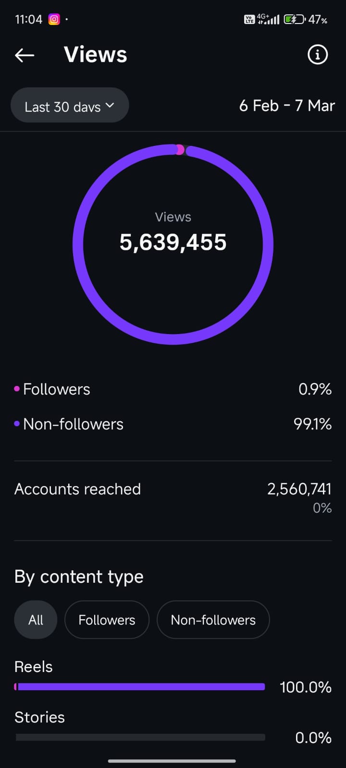The width and height of the screenshot is (346, 768).
Task: Tap the 5,639,455 views count in ring
Action: click(173, 242)
